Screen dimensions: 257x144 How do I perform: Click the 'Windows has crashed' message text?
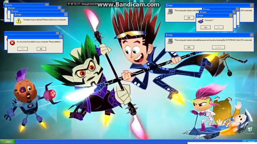pyautogui.click(x=45, y=19)
